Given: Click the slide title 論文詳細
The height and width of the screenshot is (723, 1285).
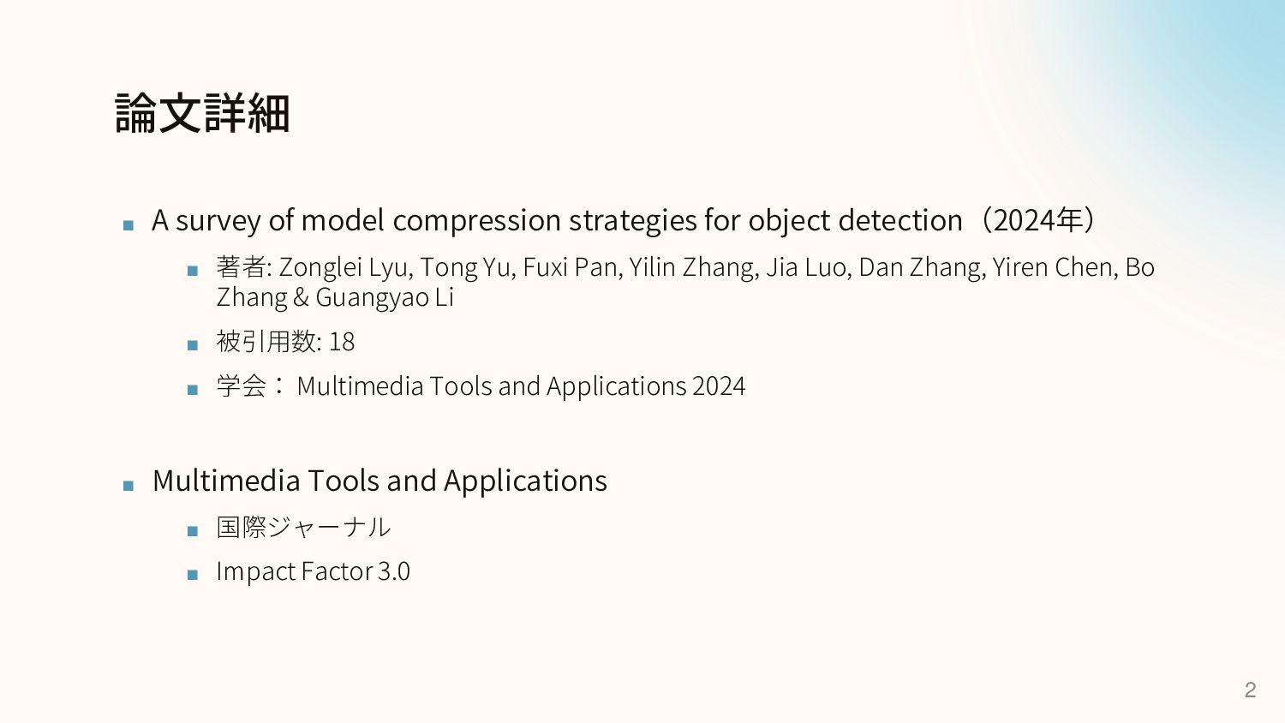Looking at the screenshot, I should [x=202, y=114].
